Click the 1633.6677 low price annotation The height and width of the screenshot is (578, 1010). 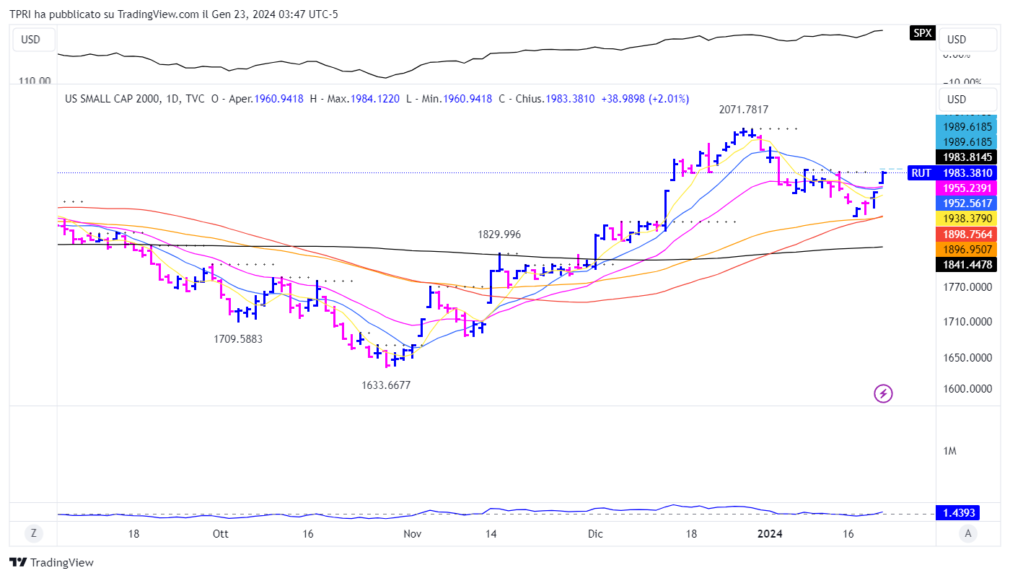pyautogui.click(x=386, y=385)
